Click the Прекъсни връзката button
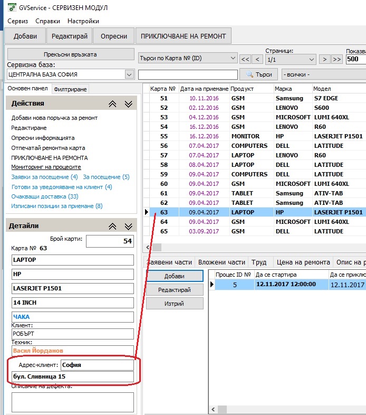 (x=70, y=54)
